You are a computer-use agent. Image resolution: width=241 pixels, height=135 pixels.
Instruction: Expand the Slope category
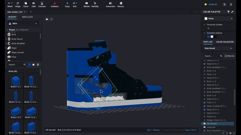(6, 48)
